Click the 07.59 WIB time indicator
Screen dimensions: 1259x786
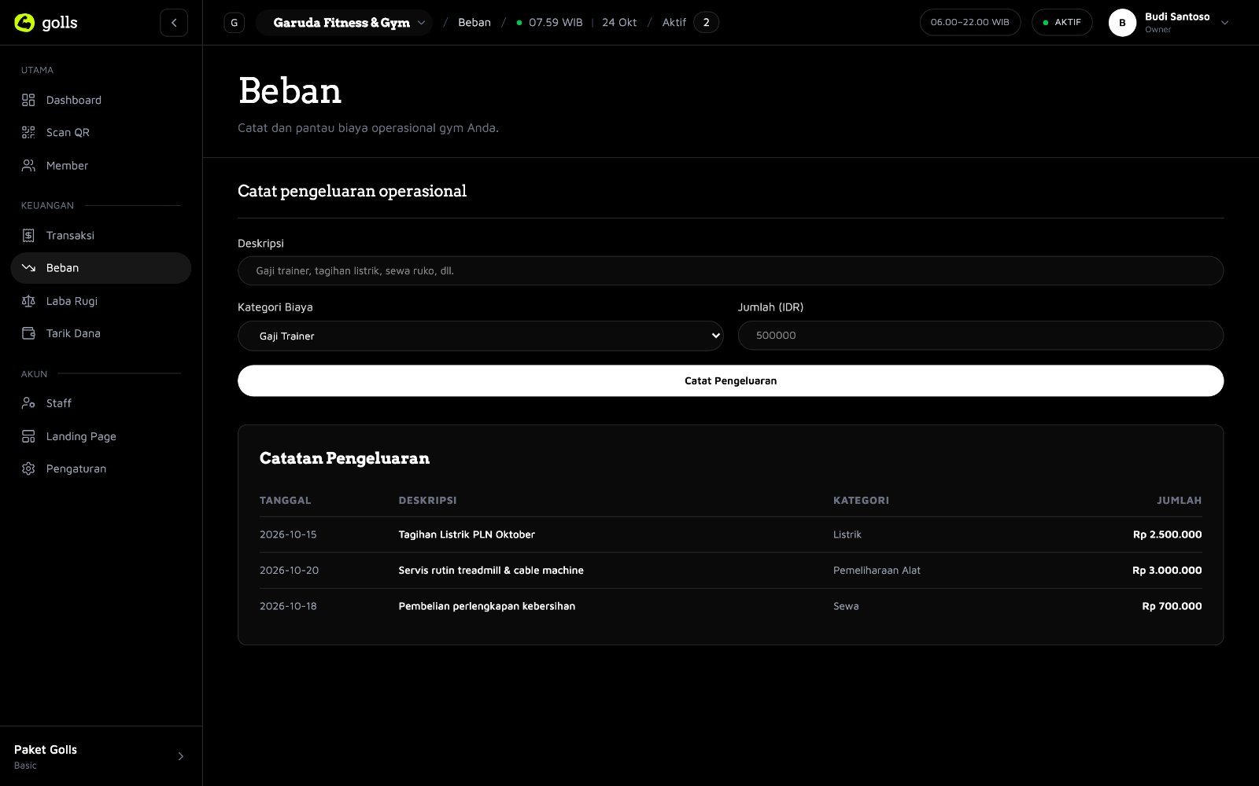[x=550, y=23]
